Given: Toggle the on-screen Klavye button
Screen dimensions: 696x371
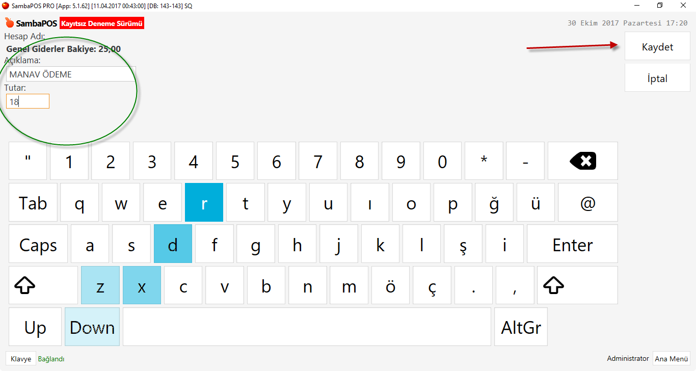Looking at the screenshot, I should tap(21, 359).
